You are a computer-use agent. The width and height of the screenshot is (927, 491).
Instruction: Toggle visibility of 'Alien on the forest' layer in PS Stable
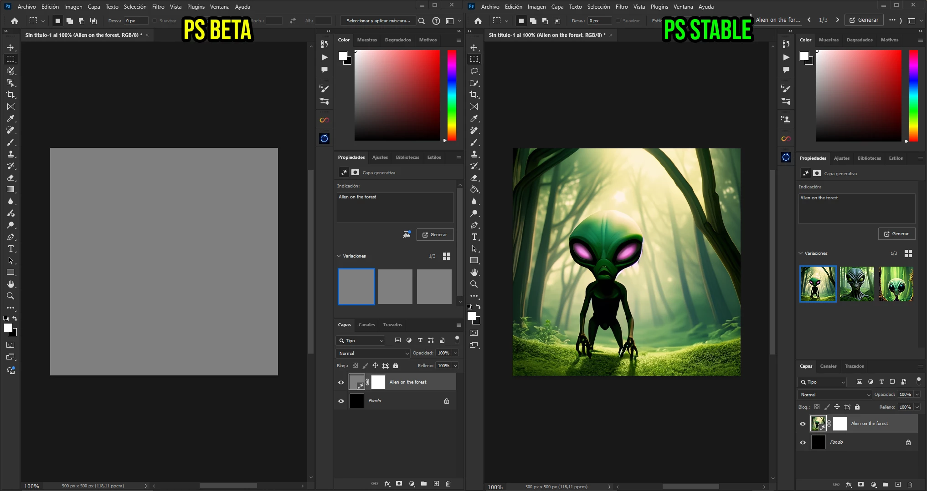tap(803, 424)
